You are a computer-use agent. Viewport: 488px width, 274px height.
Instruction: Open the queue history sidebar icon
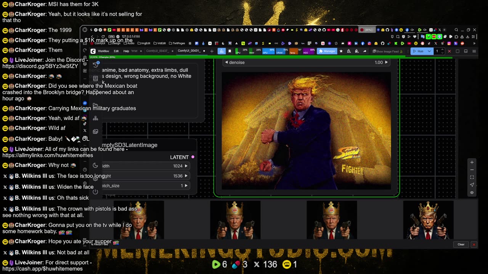tap(96, 64)
